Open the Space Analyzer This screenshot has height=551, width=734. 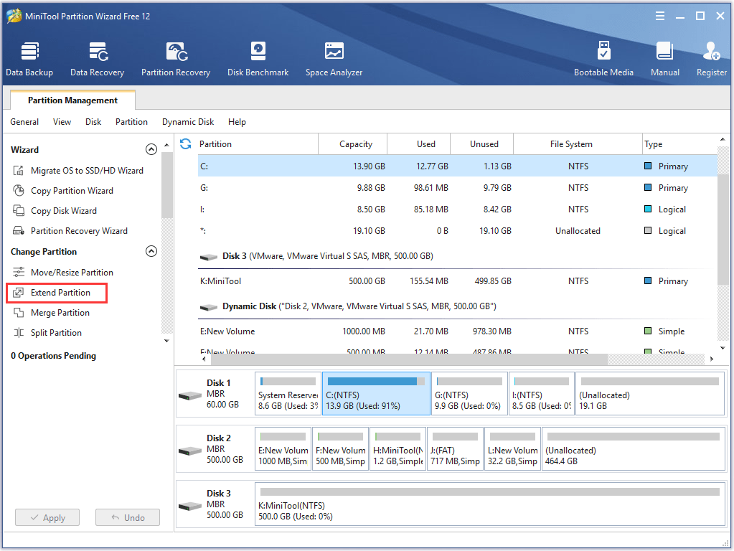click(x=333, y=57)
